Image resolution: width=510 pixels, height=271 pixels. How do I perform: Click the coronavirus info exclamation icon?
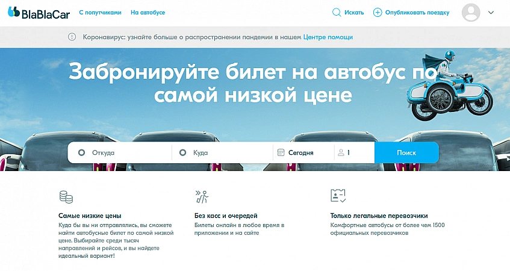click(73, 37)
